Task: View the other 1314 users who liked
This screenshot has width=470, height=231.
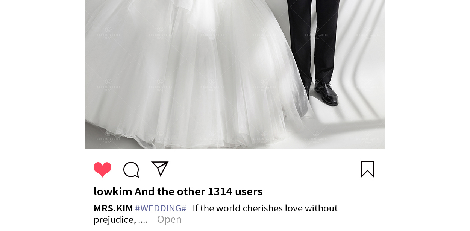Action: pos(199,191)
